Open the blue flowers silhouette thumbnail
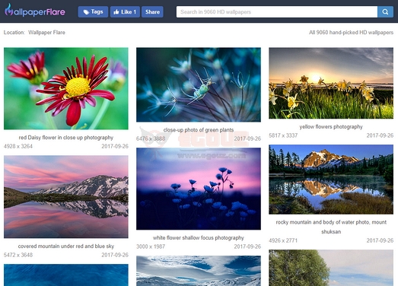The width and height of the screenshot is (398, 286). pos(199,189)
